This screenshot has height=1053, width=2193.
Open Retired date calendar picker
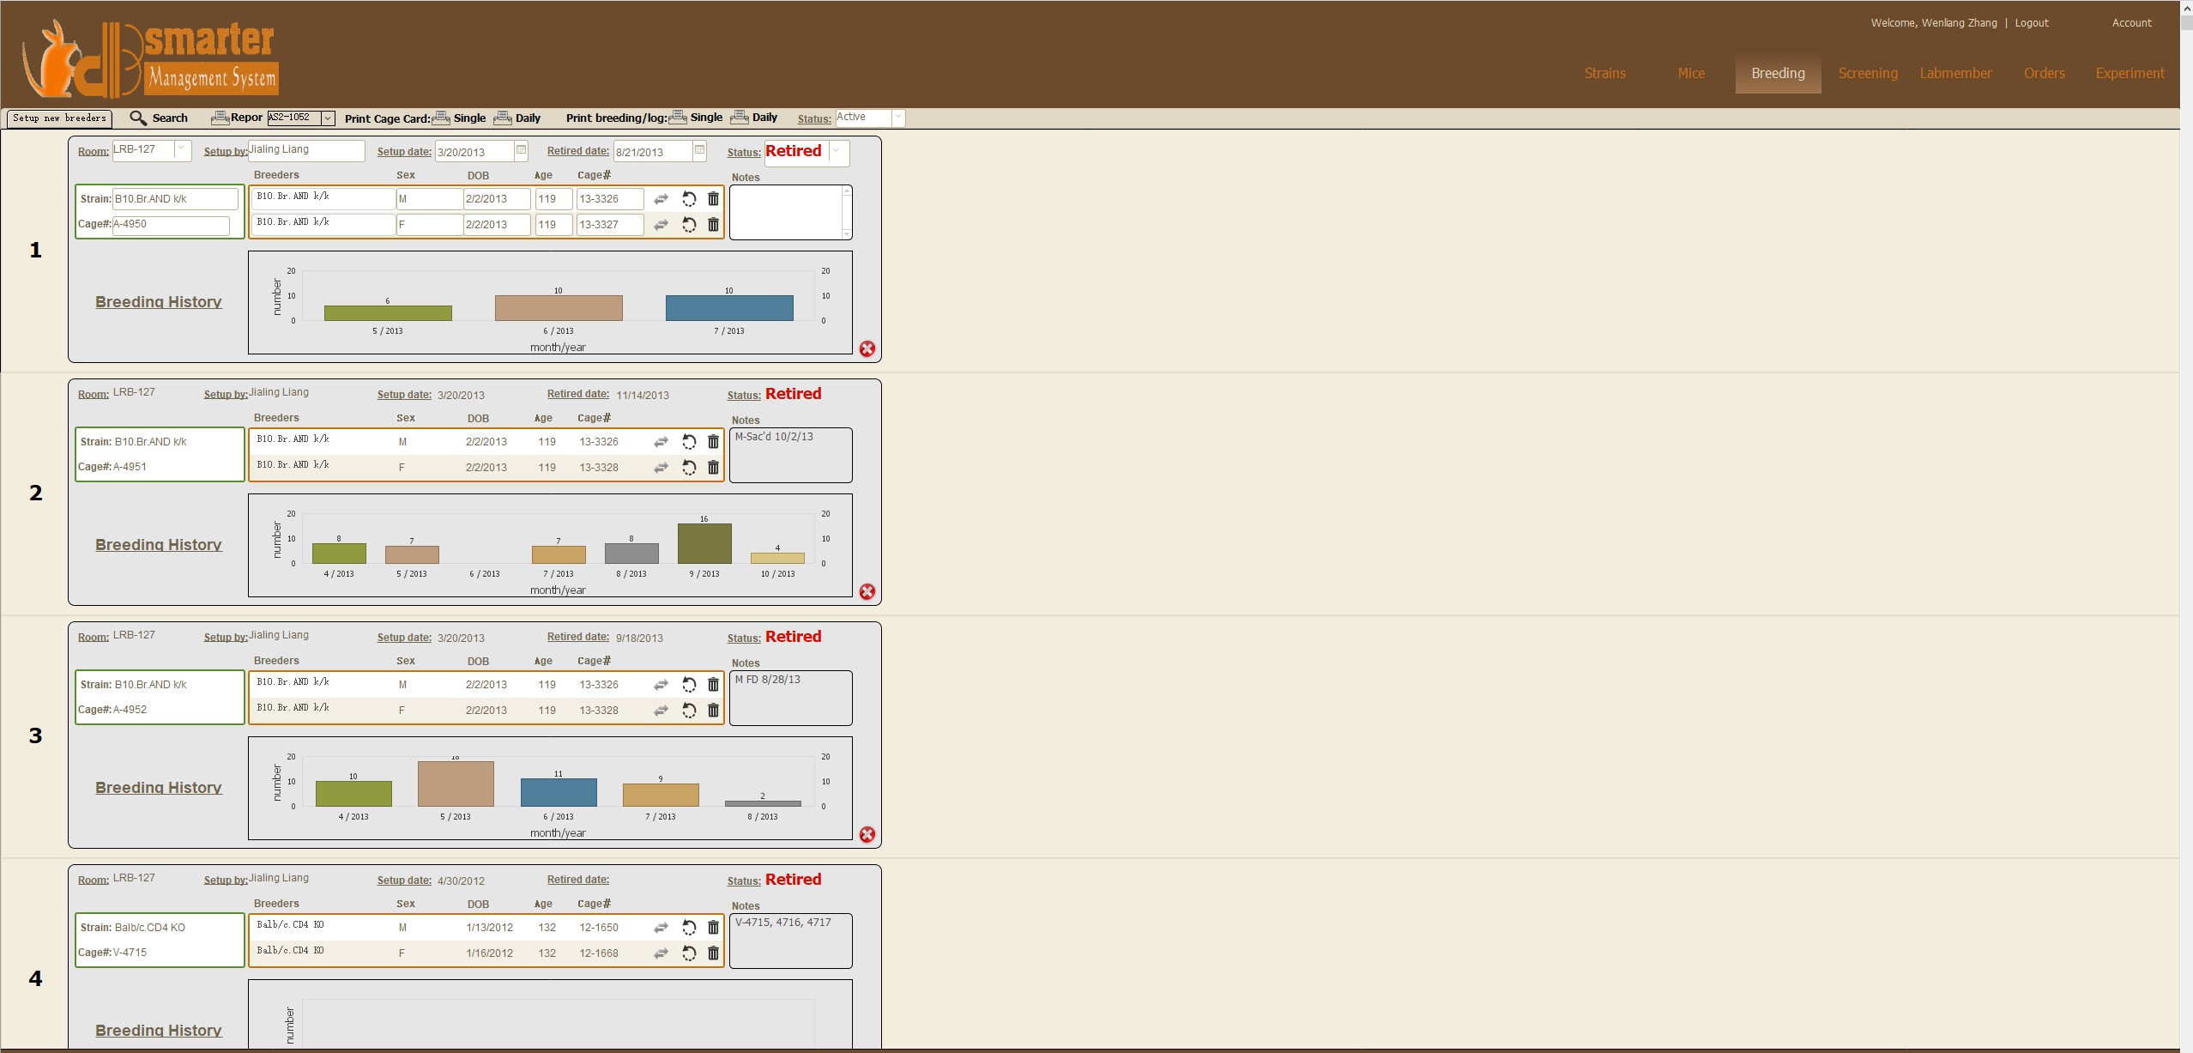pyautogui.click(x=699, y=150)
